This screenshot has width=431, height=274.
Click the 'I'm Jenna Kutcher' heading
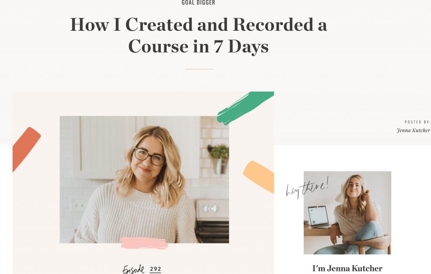347,268
